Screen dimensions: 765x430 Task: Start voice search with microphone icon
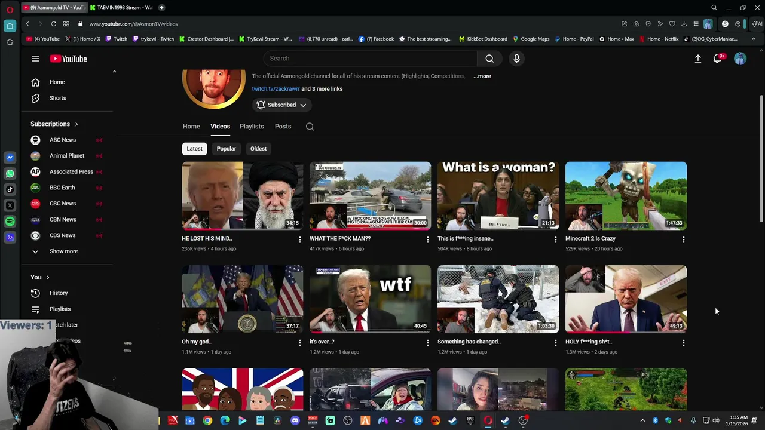point(516,59)
